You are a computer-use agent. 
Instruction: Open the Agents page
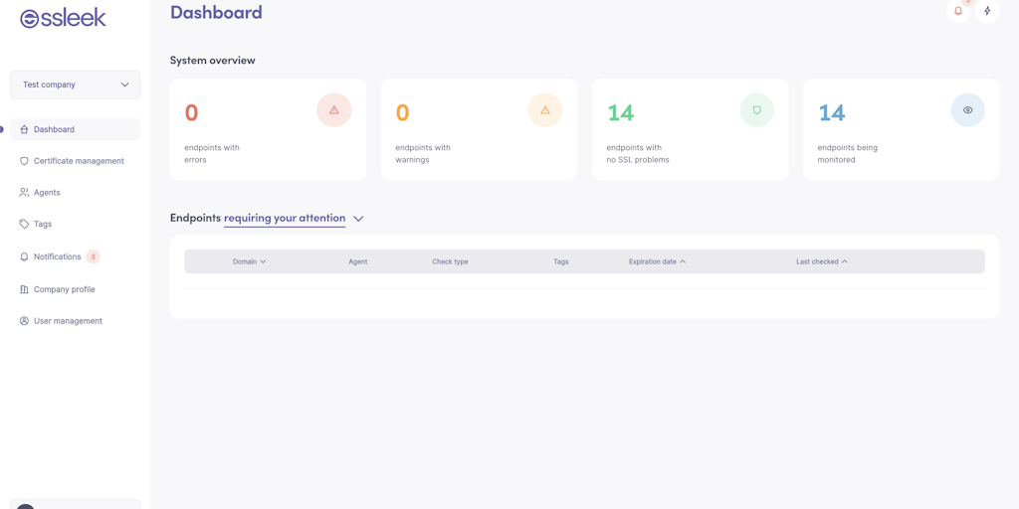coord(47,192)
